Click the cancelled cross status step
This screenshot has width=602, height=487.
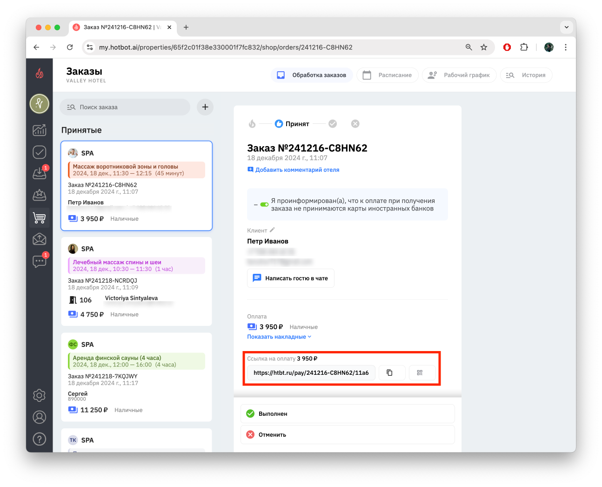point(355,124)
